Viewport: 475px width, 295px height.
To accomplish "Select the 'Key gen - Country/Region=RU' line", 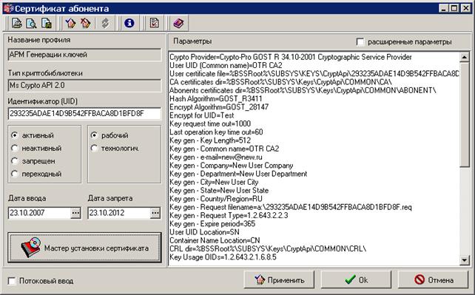I will pyautogui.click(x=216, y=199).
